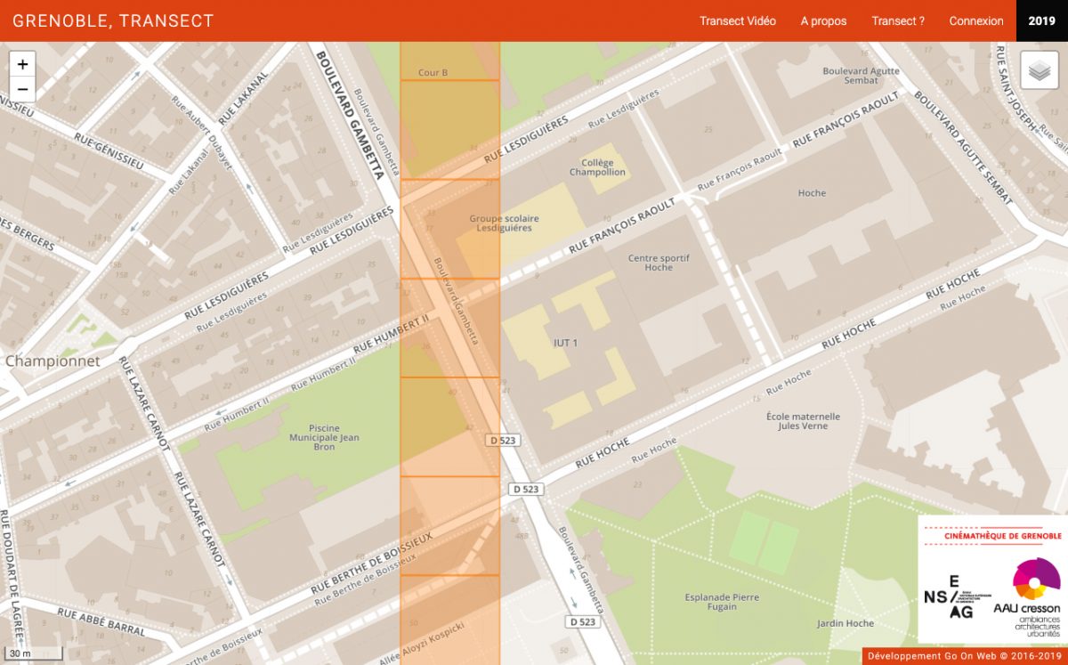Zoom in the map with plus button
1068x665 pixels.
click(x=22, y=64)
